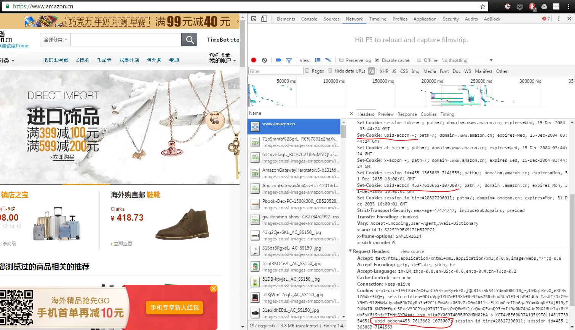575x330 pixels.
Task: Filter requests by XHR type
Action: (384, 71)
